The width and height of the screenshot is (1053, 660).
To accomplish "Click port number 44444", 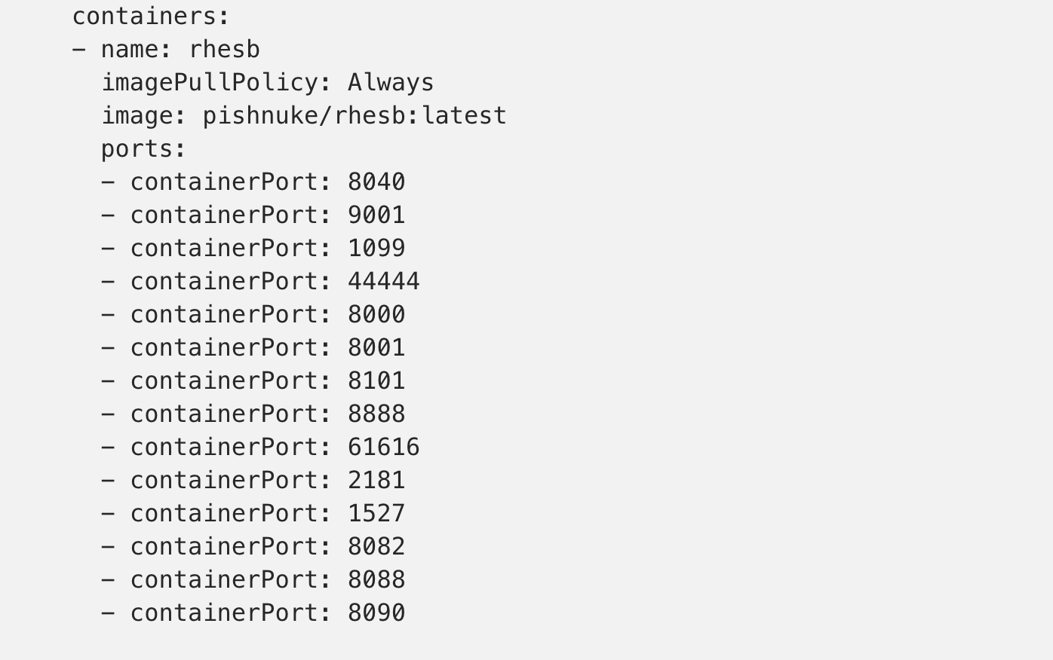I will tap(383, 281).
